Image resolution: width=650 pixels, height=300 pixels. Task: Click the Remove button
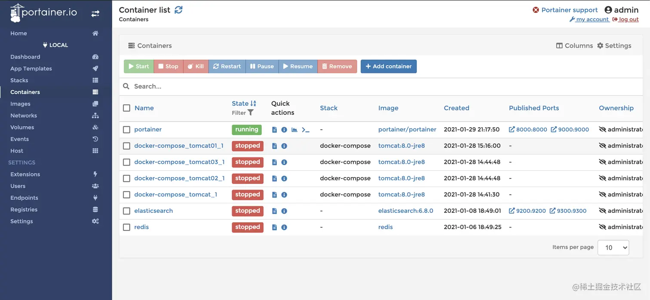pyautogui.click(x=337, y=66)
